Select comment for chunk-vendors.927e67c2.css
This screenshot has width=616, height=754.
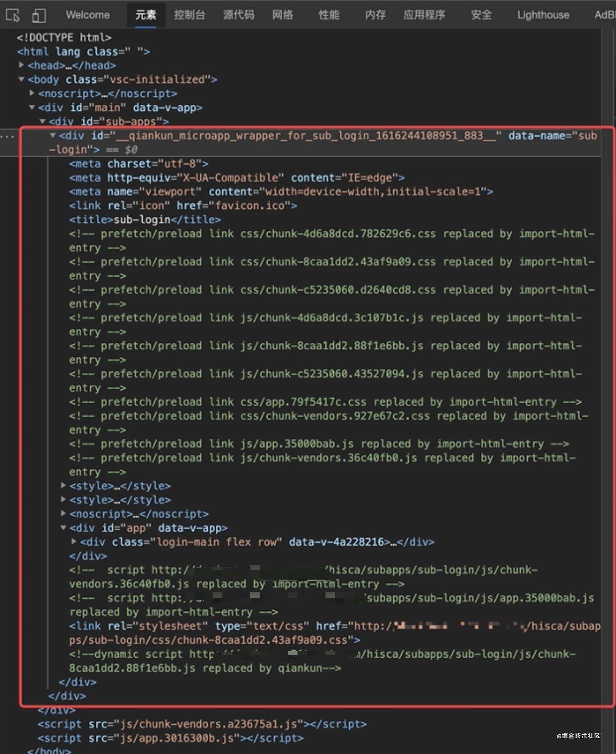tap(329, 423)
